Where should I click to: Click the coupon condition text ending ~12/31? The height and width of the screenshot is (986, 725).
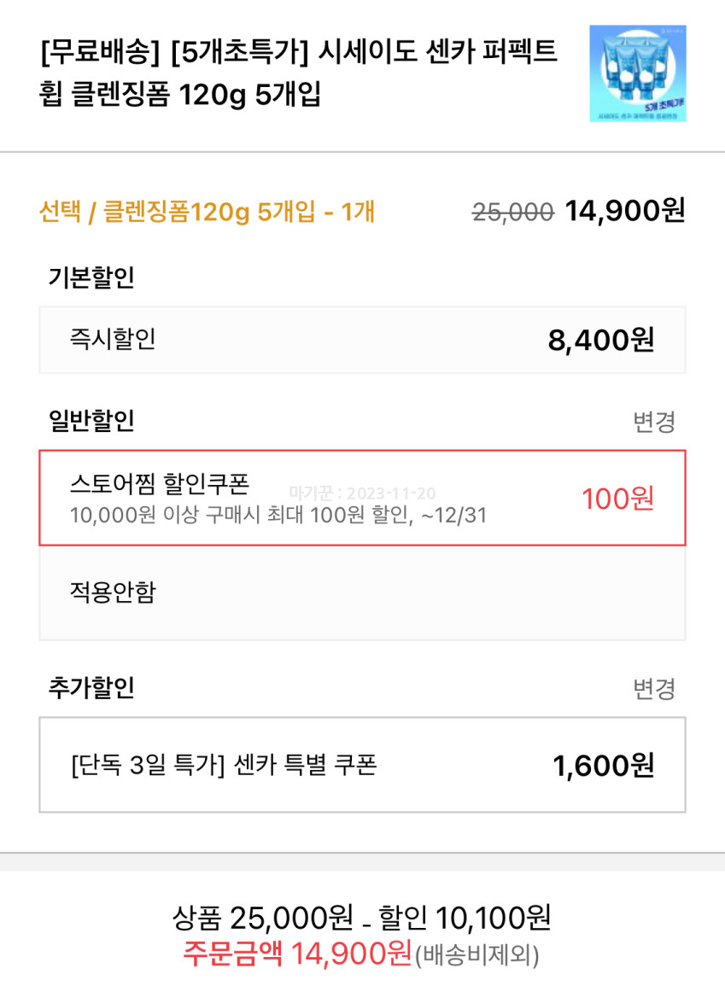[x=278, y=515]
